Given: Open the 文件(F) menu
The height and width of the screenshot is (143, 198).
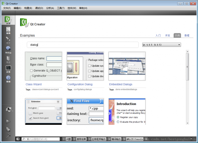Looking at the screenshot, I should coord(7,8).
